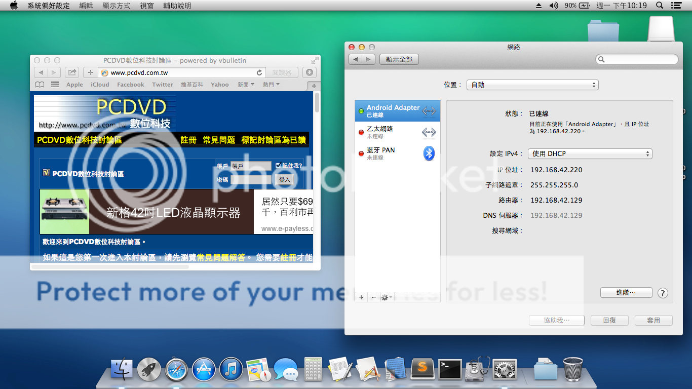This screenshot has width=692, height=389.
Task: Open Sublime Text icon in Dock
Action: pyautogui.click(x=422, y=370)
